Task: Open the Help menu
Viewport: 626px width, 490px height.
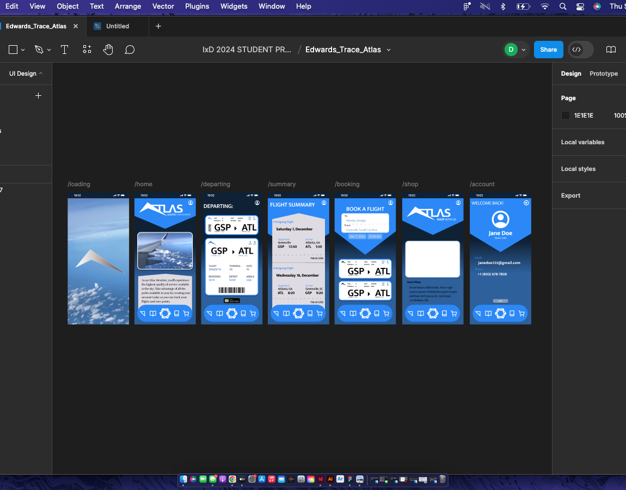Action: click(x=303, y=7)
